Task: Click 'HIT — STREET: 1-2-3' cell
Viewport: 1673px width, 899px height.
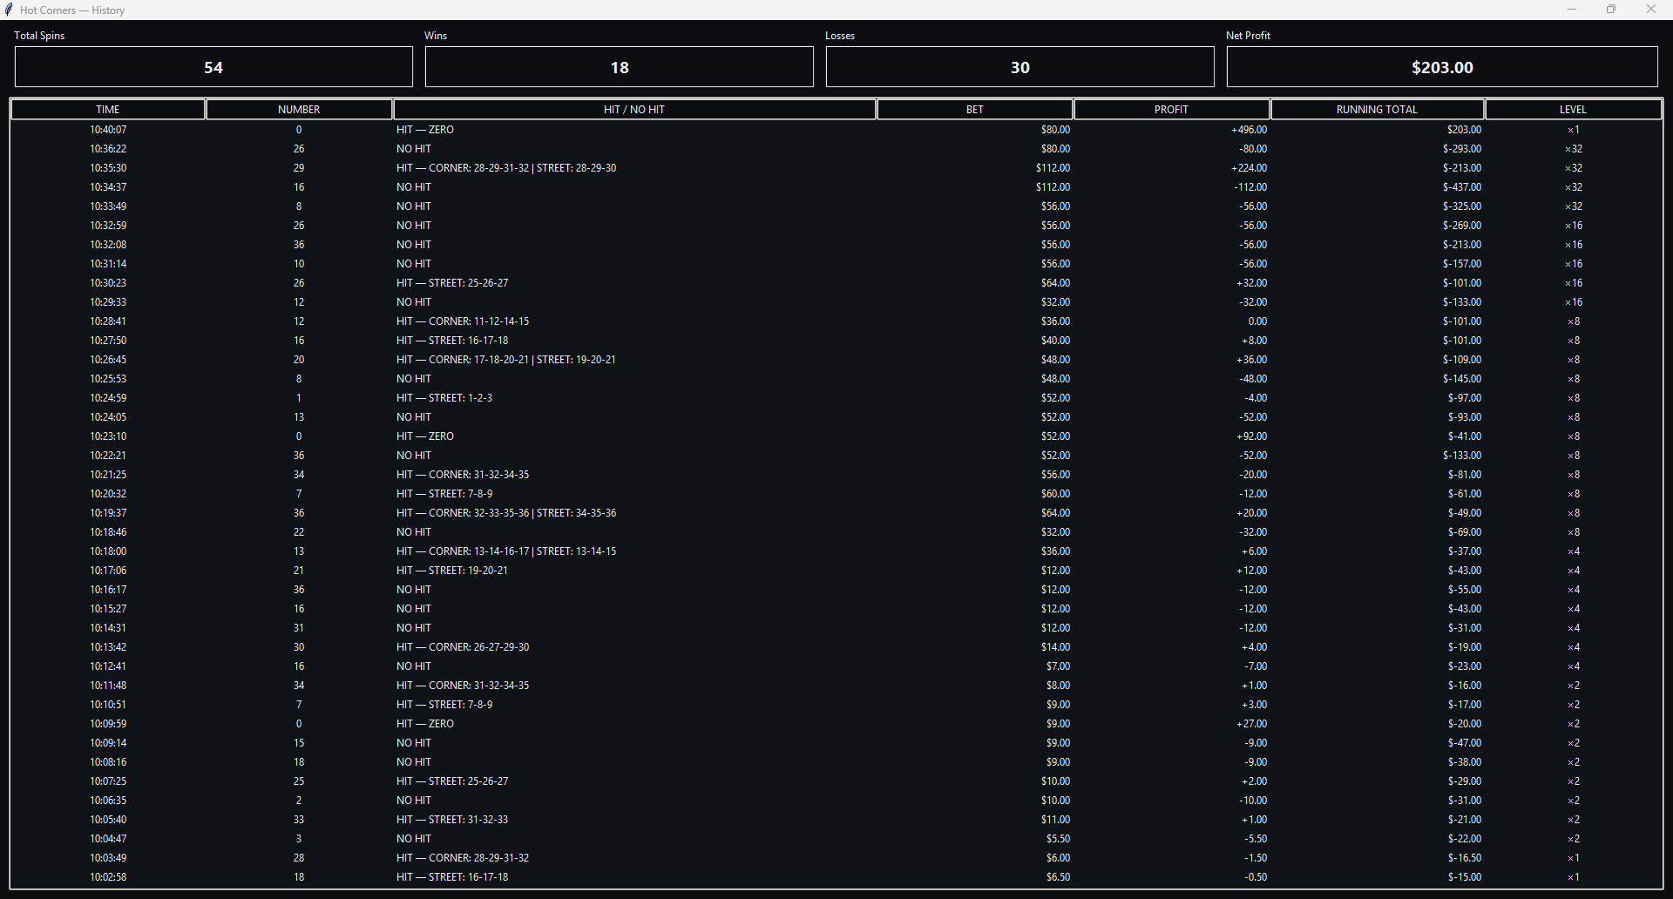Action: [x=444, y=398]
